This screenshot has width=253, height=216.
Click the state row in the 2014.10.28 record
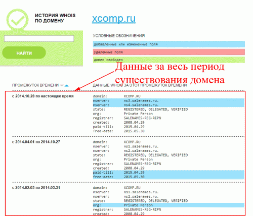140,110
